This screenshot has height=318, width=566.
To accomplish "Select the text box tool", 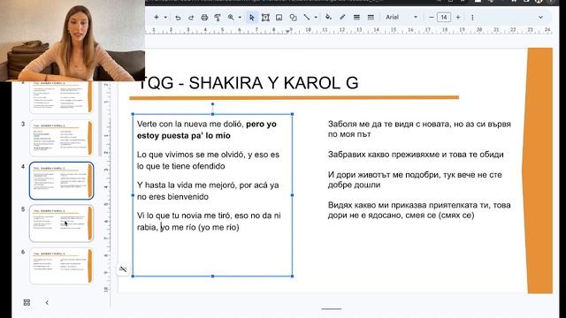I will [265, 18].
